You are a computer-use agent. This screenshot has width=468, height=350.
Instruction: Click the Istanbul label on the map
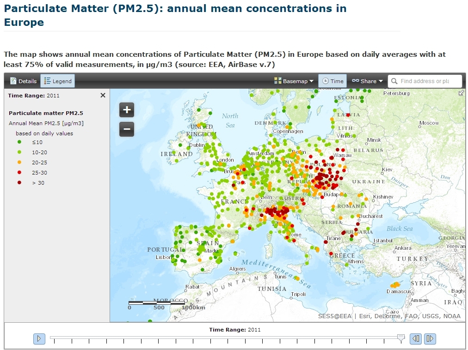pos(383,241)
